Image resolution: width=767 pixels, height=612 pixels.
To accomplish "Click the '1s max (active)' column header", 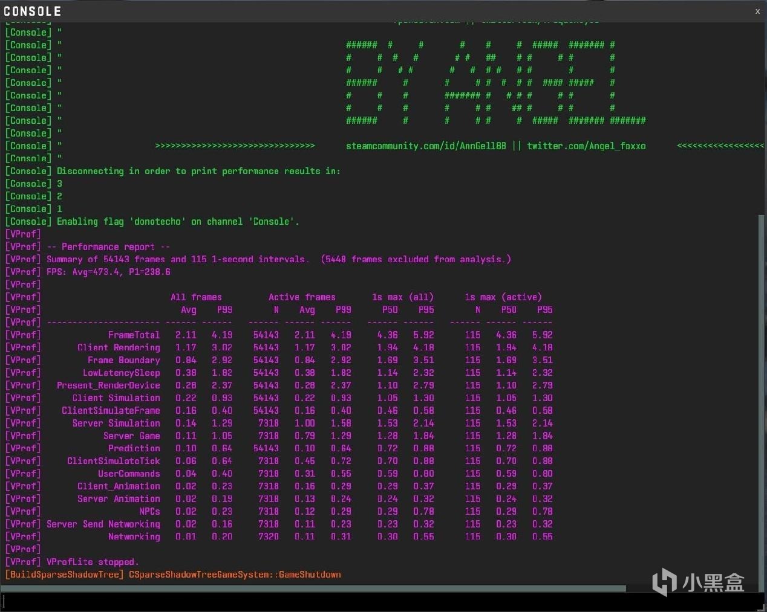I will (x=503, y=297).
